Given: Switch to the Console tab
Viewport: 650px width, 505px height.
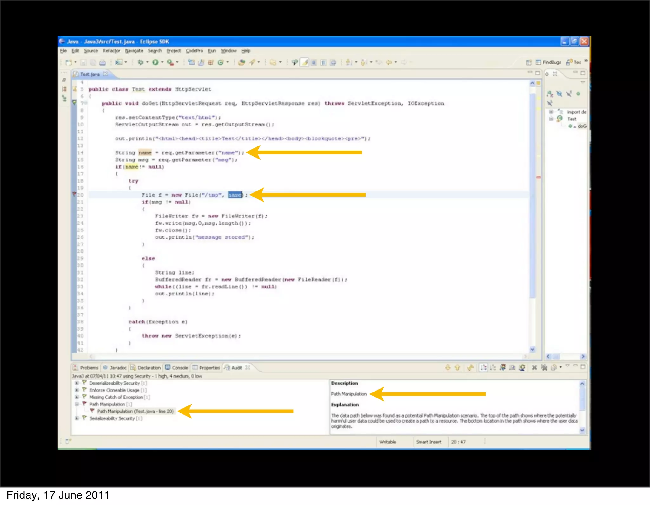Looking at the screenshot, I should (177, 368).
